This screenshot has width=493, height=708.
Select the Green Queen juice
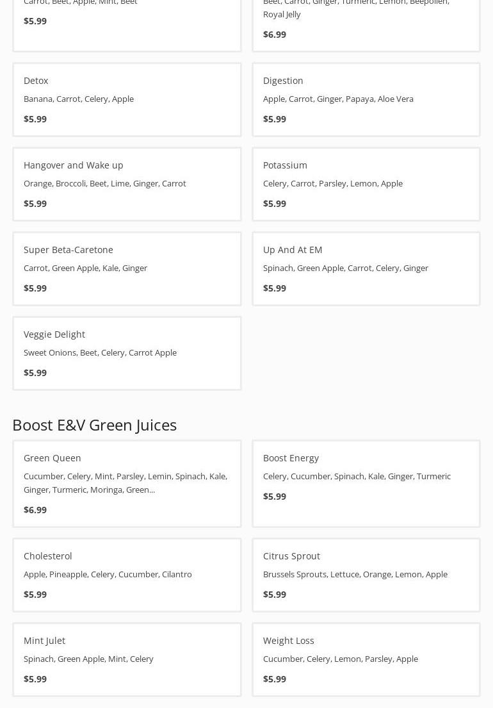127,483
